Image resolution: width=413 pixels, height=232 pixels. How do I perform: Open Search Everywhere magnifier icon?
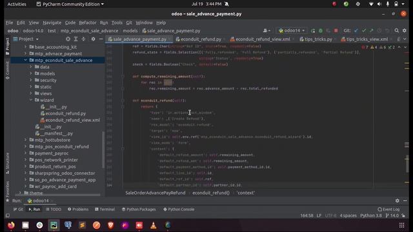[397, 31]
